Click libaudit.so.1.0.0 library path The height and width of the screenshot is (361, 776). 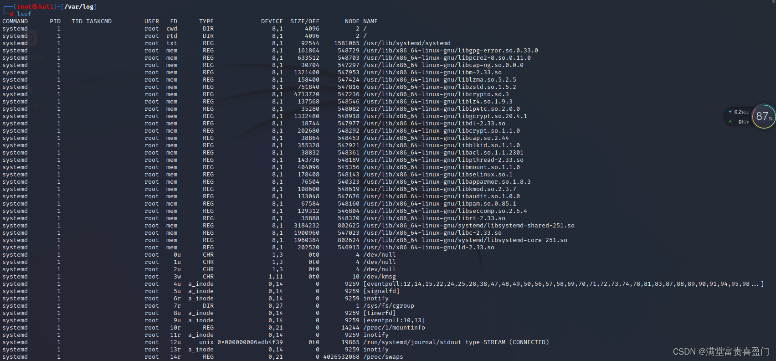coord(442,196)
